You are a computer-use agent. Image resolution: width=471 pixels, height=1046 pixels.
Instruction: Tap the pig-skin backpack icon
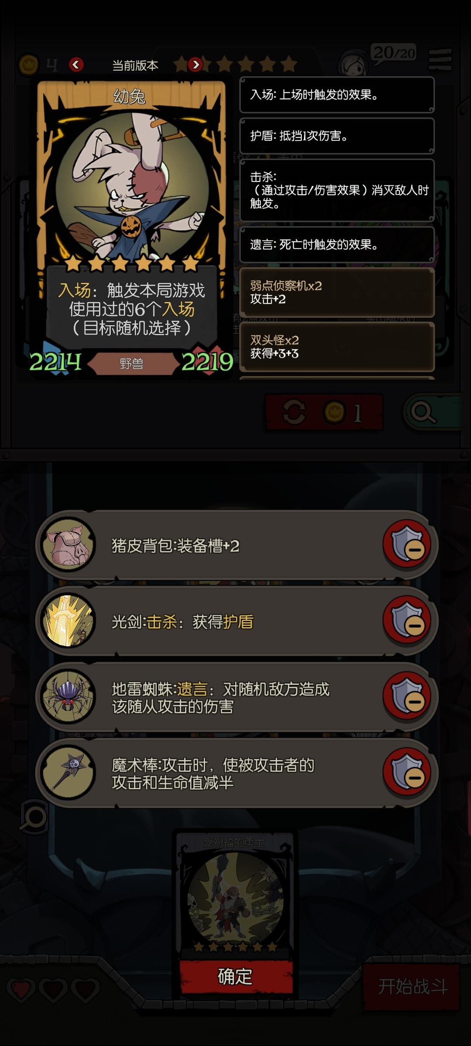tap(68, 545)
